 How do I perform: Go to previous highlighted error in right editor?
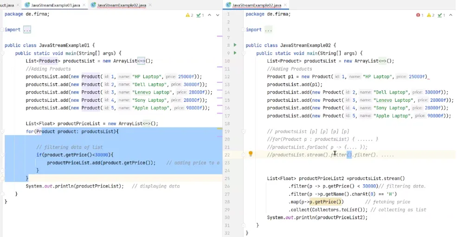pyautogui.click(x=451, y=15)
